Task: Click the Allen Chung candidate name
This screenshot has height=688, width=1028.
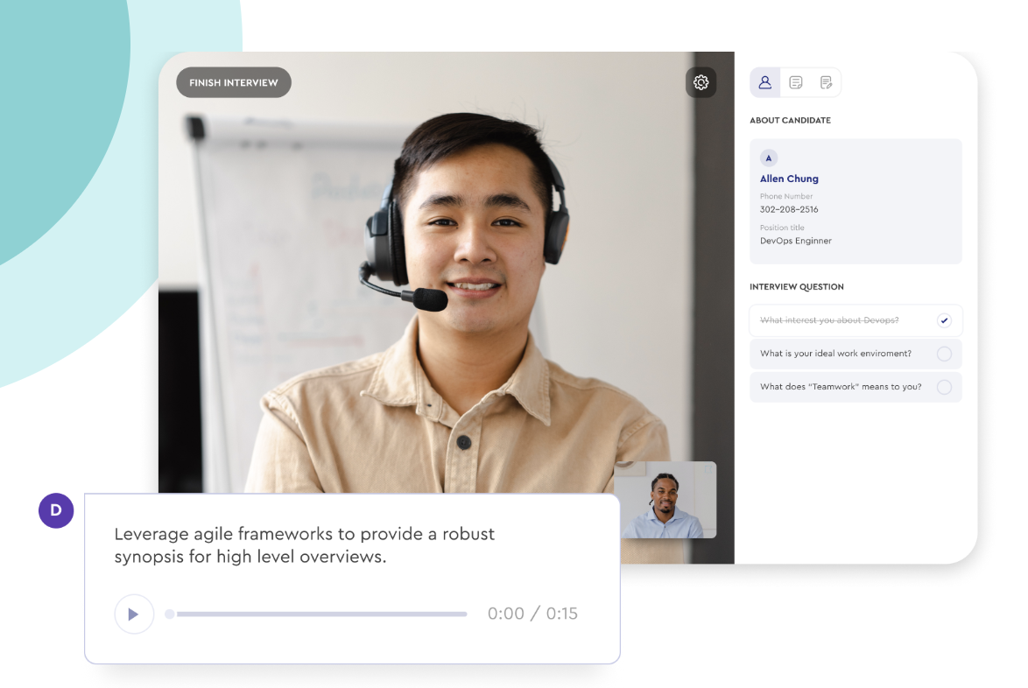Action: point(789,179)
